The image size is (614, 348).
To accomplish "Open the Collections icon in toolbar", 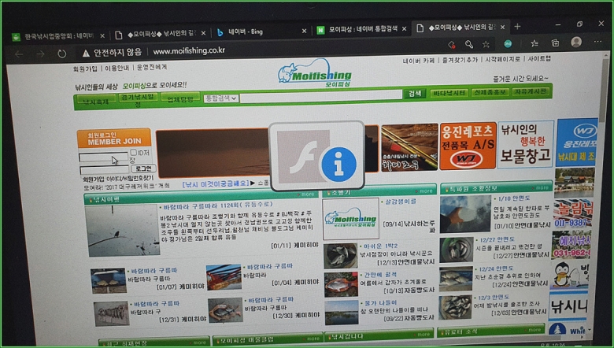I will 555,43.
